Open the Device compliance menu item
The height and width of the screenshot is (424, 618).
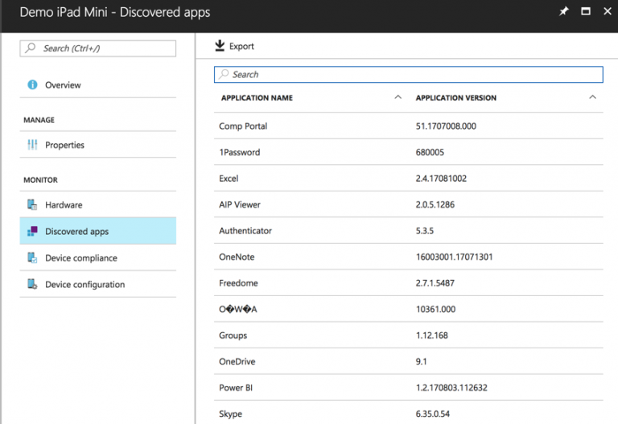97,257
